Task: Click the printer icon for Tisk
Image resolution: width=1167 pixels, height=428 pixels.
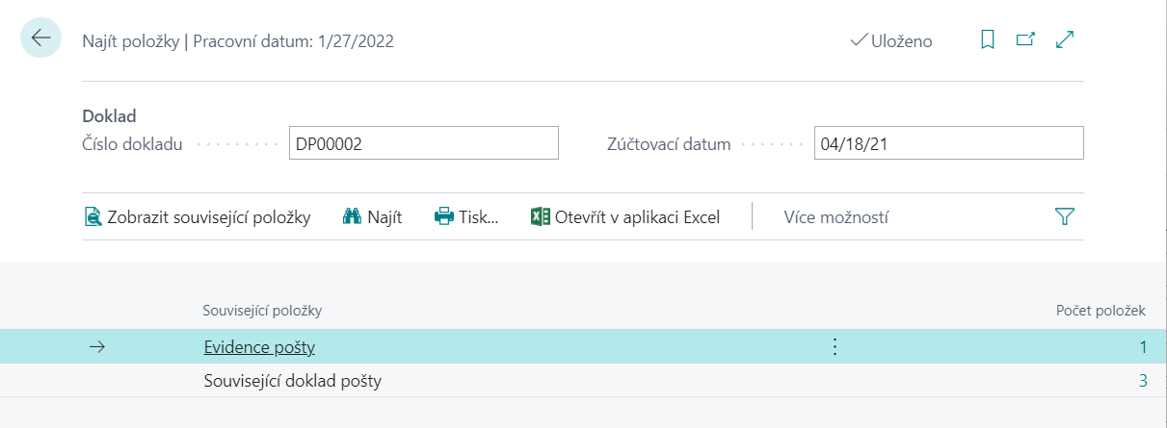Action: tap(444, 217)
